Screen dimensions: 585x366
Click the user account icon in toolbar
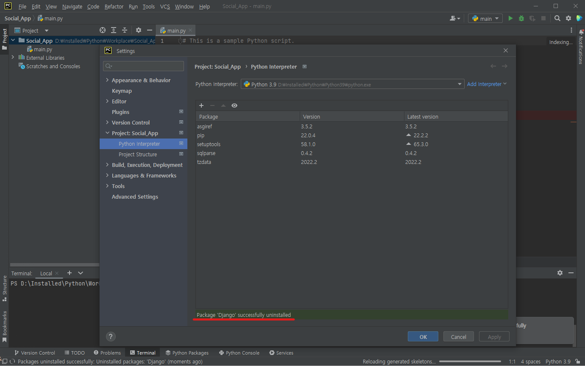pyautogui.click(x=455, y=18)
